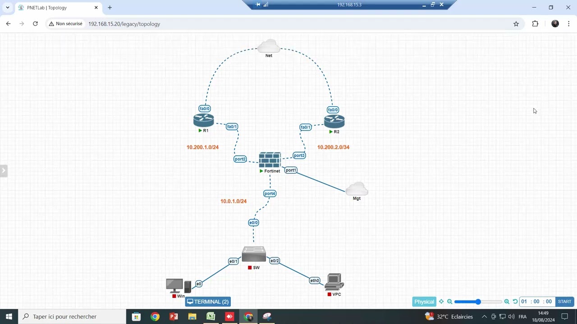
Task: Reset the lab timer icon
Action: 515,301
